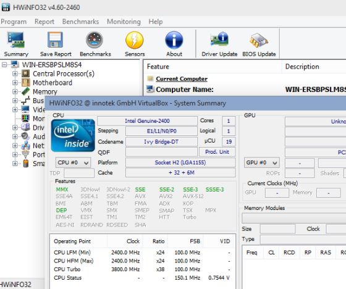Click the Intel inside logo
This screenshot has height=289, width=346.
(73, 135)
